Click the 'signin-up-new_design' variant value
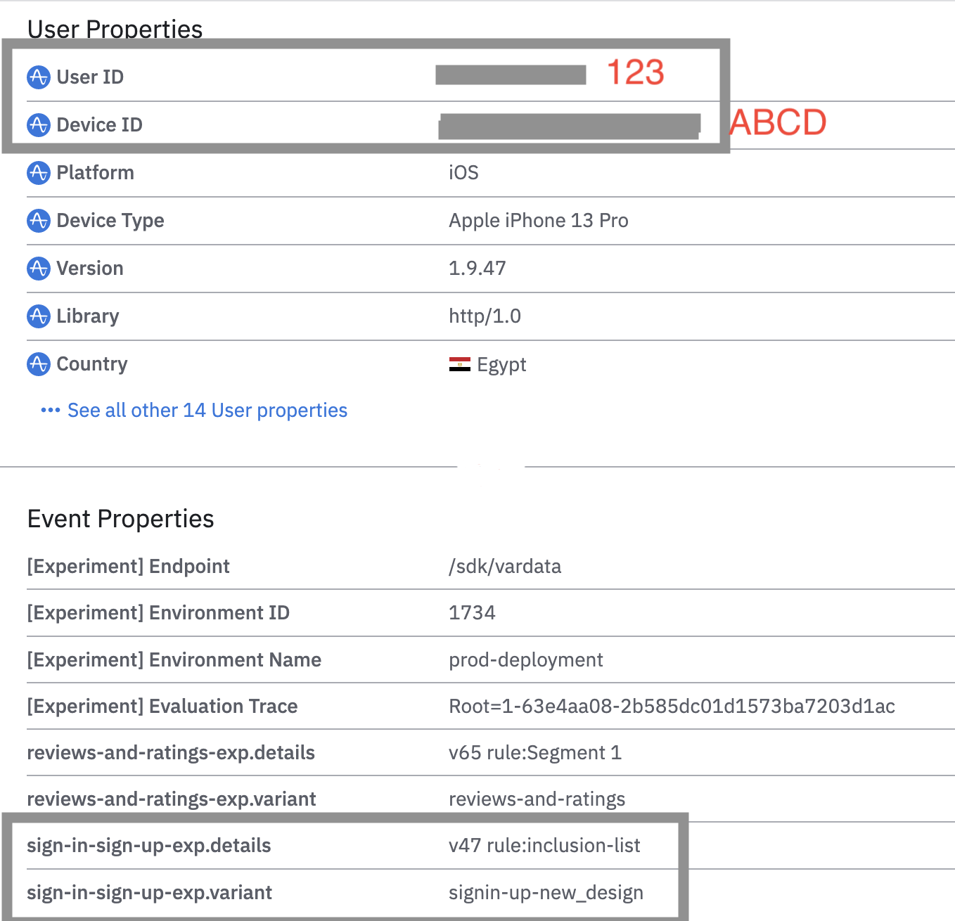 click(546, 893)
